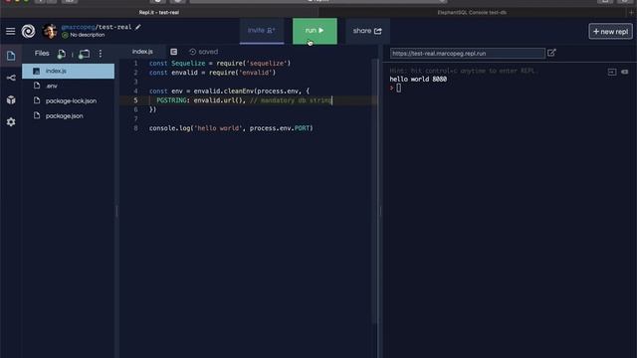Viewport: 637px width, 358px height.
Task: Click code line 2 envalid require
Action: tap(212, 73)
